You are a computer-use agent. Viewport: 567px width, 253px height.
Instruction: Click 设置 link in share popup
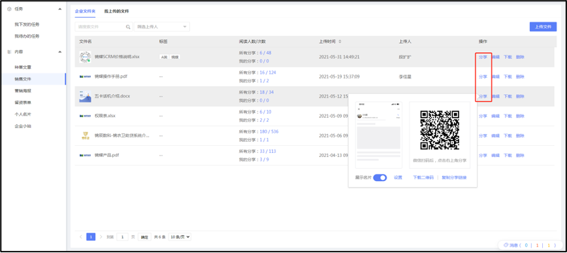pos(398,178)
